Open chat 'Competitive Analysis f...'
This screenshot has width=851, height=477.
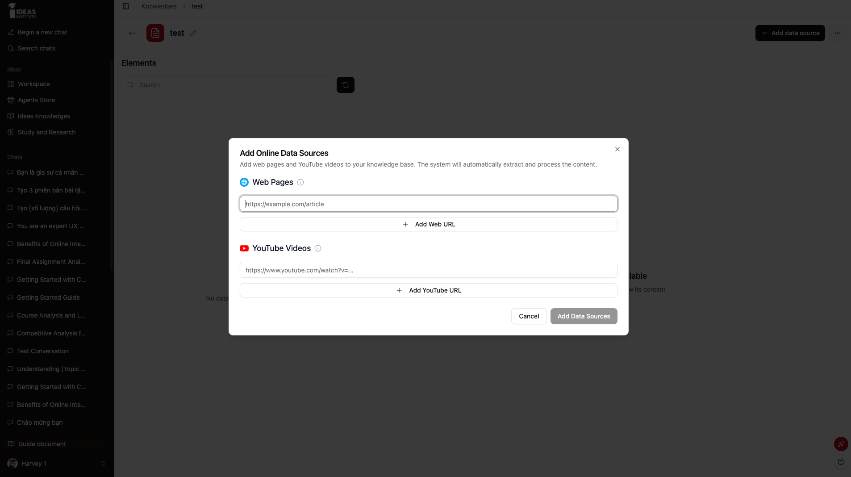[57, 333]
